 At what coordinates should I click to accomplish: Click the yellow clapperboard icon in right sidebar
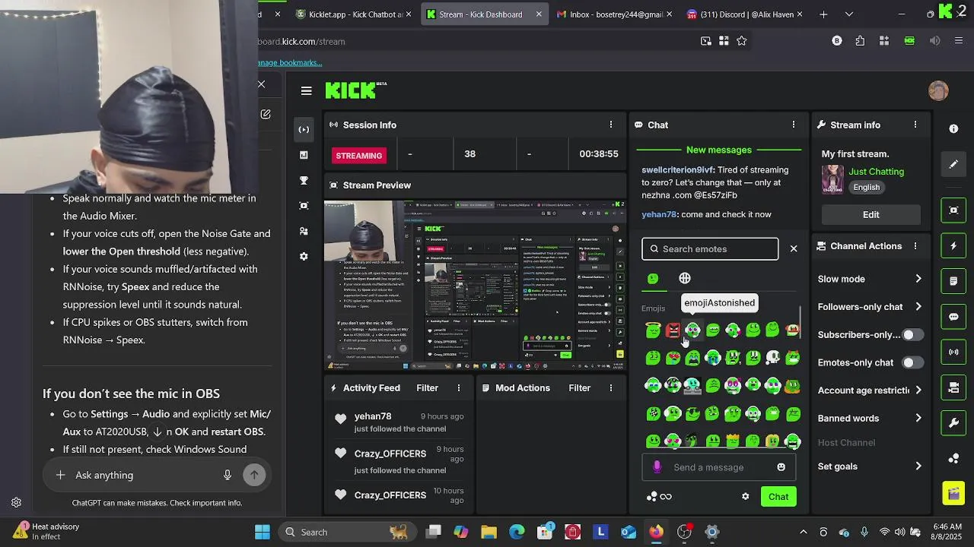pyautogui.click(x=953, y=494)
